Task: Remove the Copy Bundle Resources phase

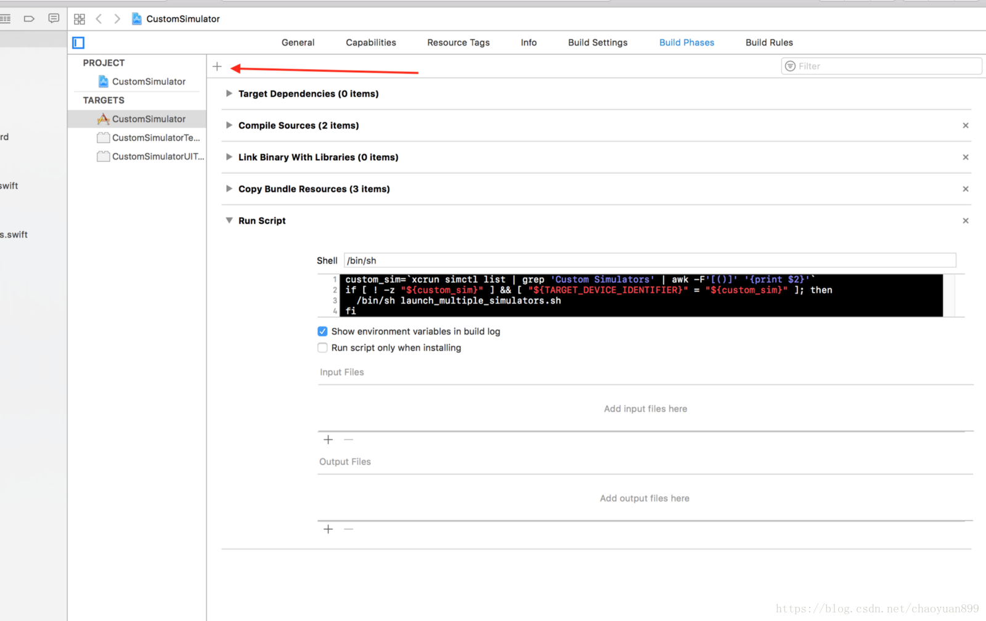Action: click(966, 189)
